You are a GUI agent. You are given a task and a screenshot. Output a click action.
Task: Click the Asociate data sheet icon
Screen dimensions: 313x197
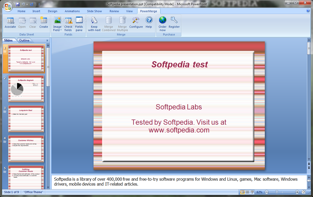click(x=10, y=23)
